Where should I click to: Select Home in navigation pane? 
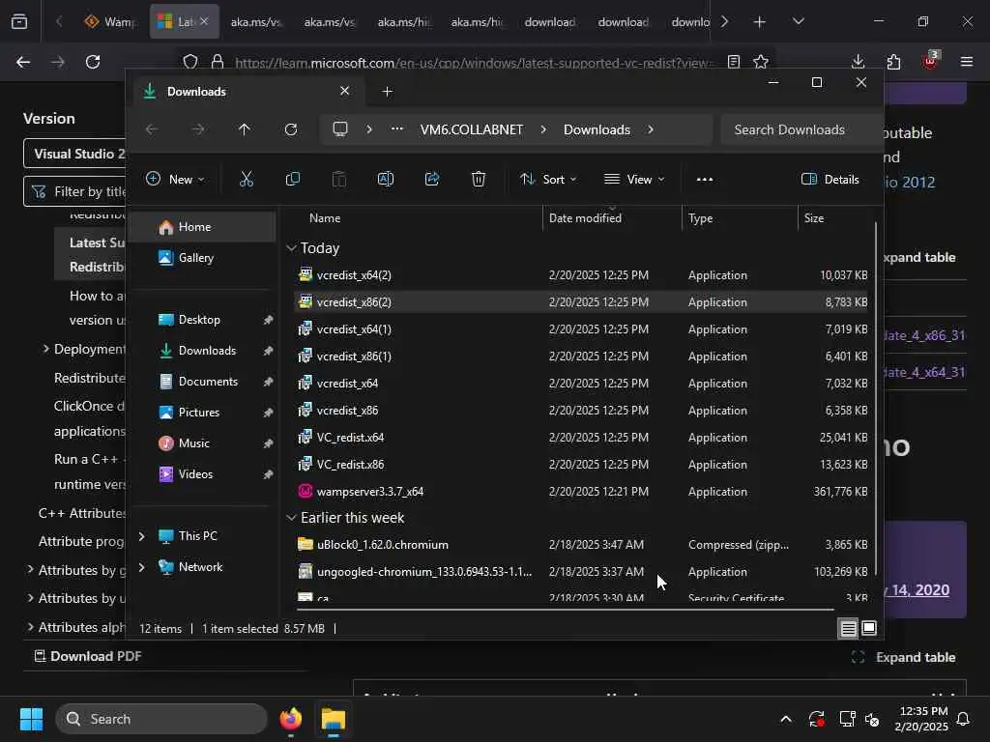click(203, 226)
